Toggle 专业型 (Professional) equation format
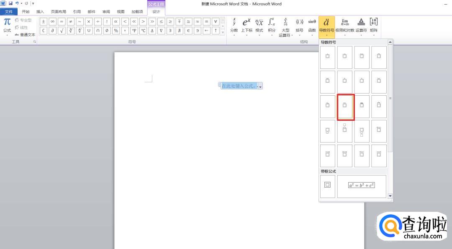 [x=23, y=20]
